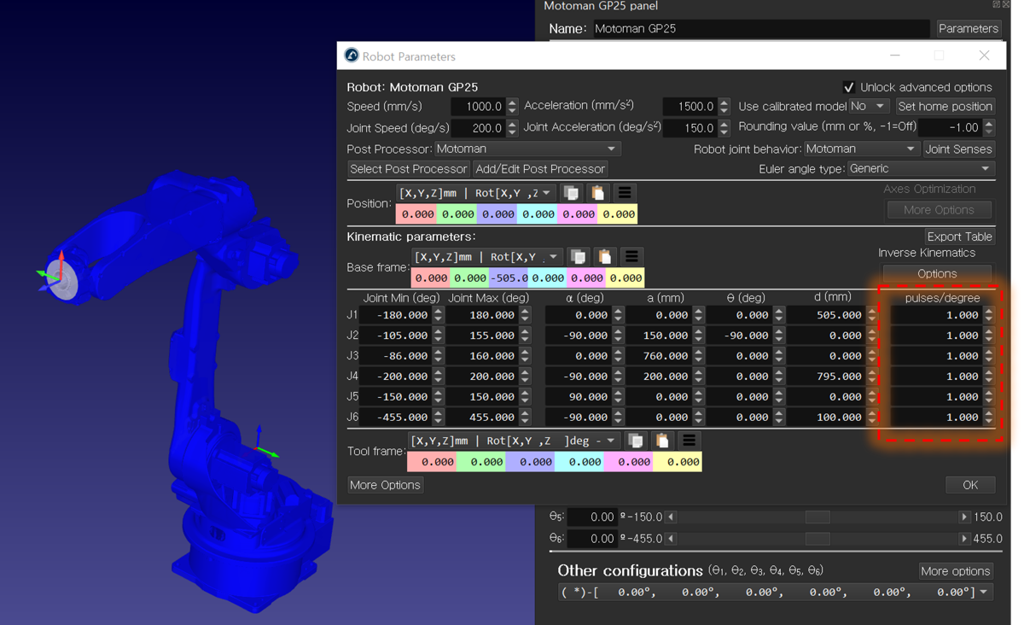This screenshot has width=1024, height=625.
Task: Open the Tool frame hamburger menu
Action: pos(689,441)
